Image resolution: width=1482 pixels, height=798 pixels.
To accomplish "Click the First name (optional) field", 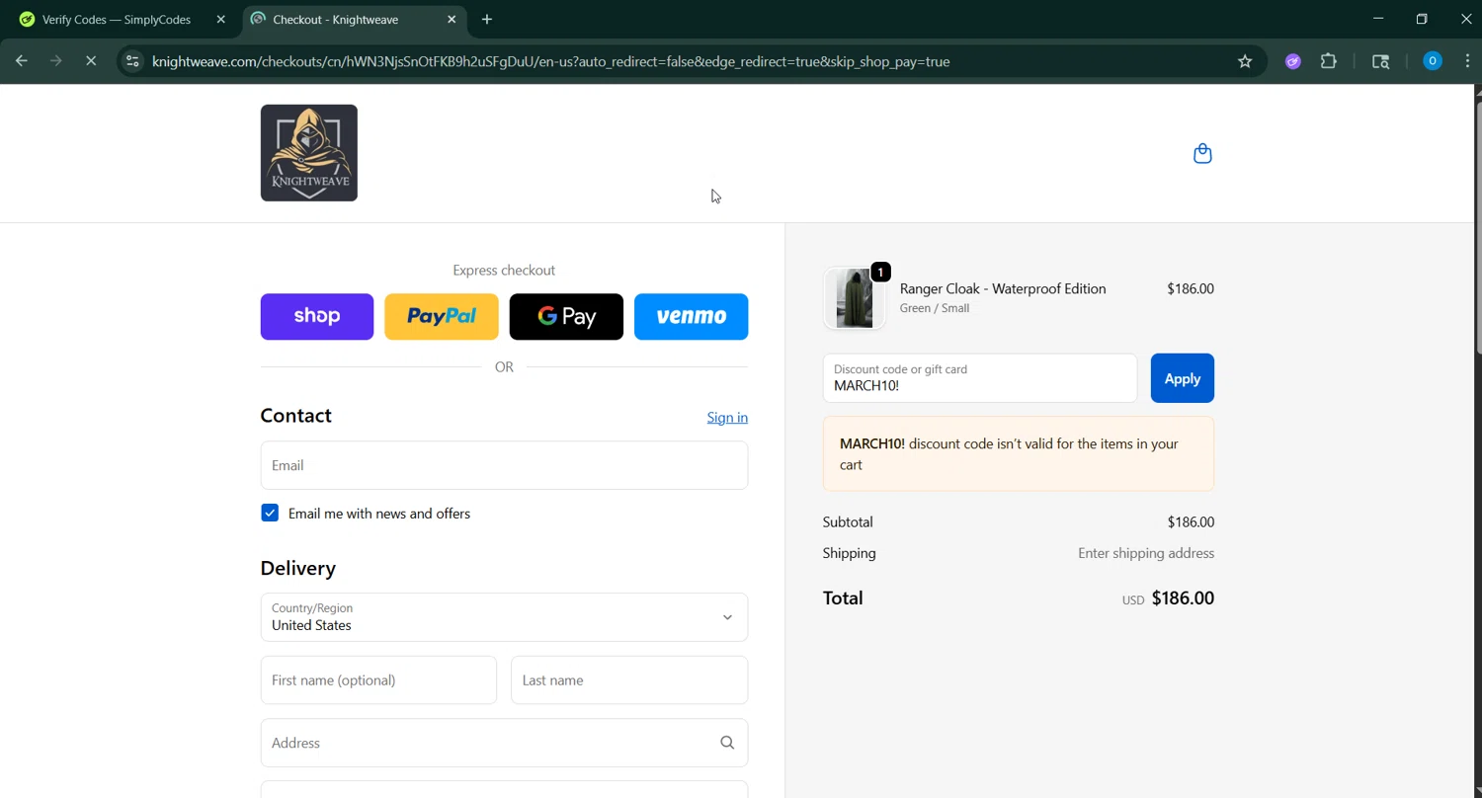I will pyautogui.click(x=378, y=680).
